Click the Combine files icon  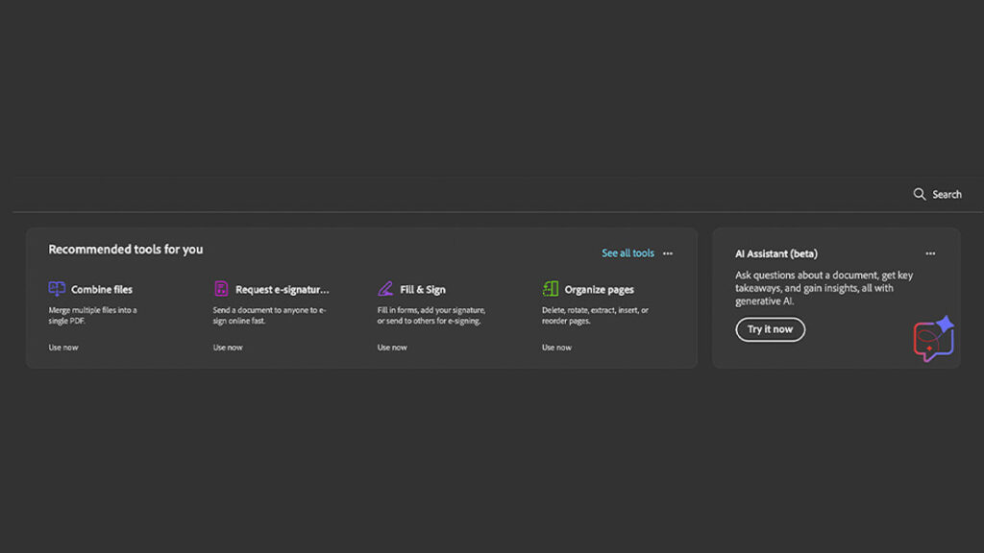tap(57, 289)
